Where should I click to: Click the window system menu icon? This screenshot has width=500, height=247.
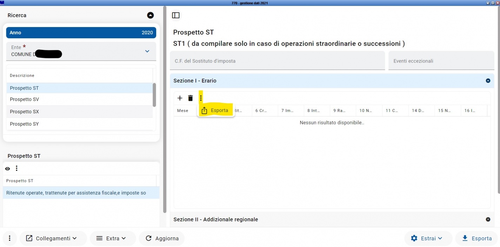[2, 2]
